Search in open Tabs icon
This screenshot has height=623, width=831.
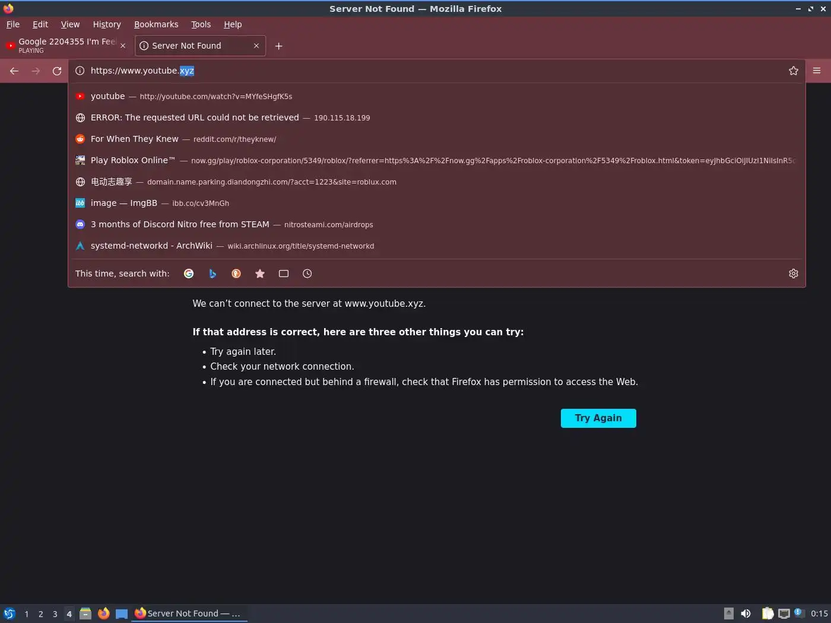point(284,274)
